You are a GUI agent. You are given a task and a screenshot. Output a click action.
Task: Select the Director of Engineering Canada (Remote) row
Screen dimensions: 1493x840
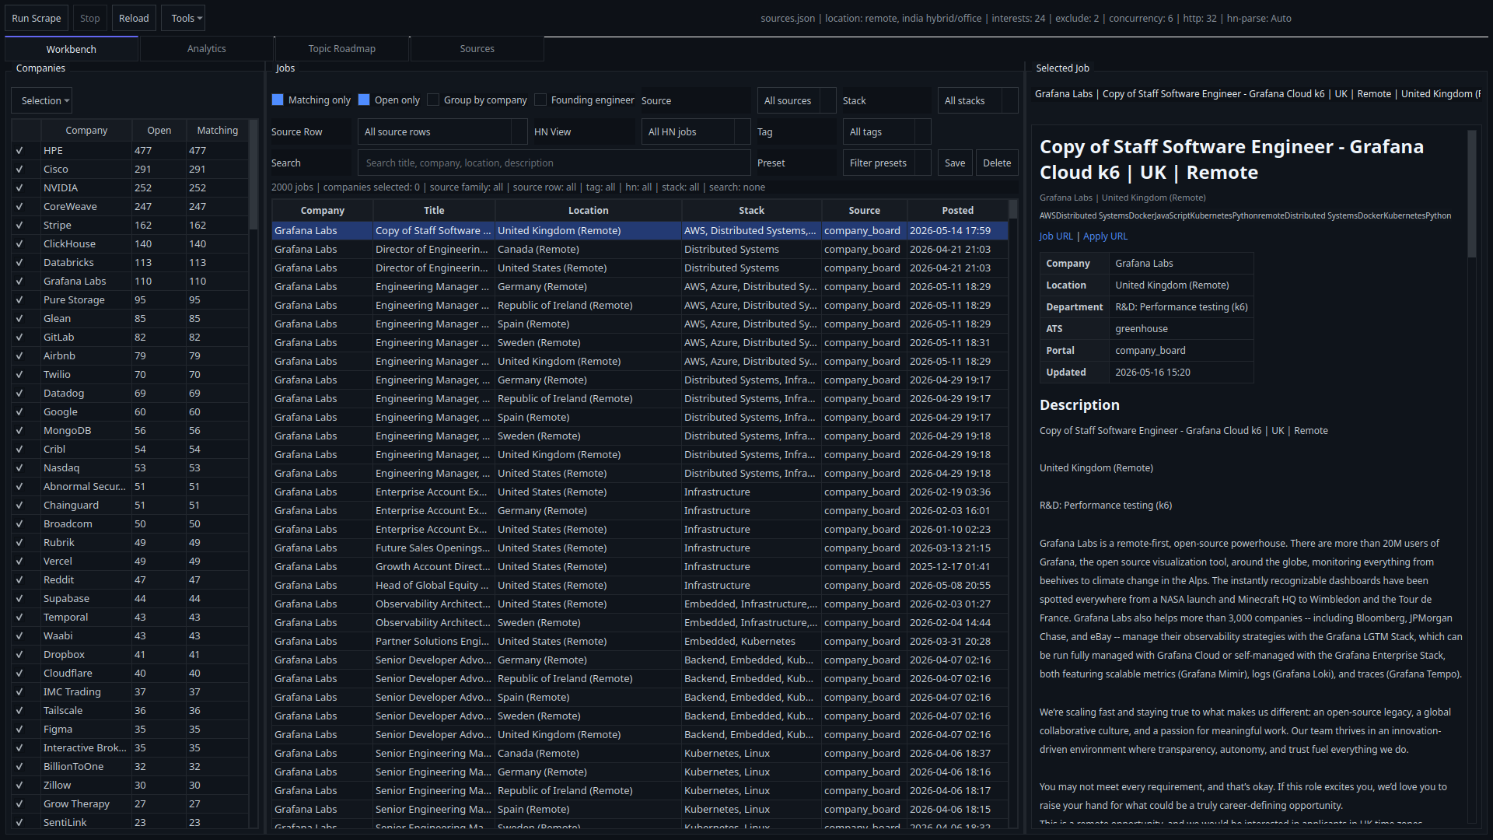pyautogui.click(x=640, y=250)
